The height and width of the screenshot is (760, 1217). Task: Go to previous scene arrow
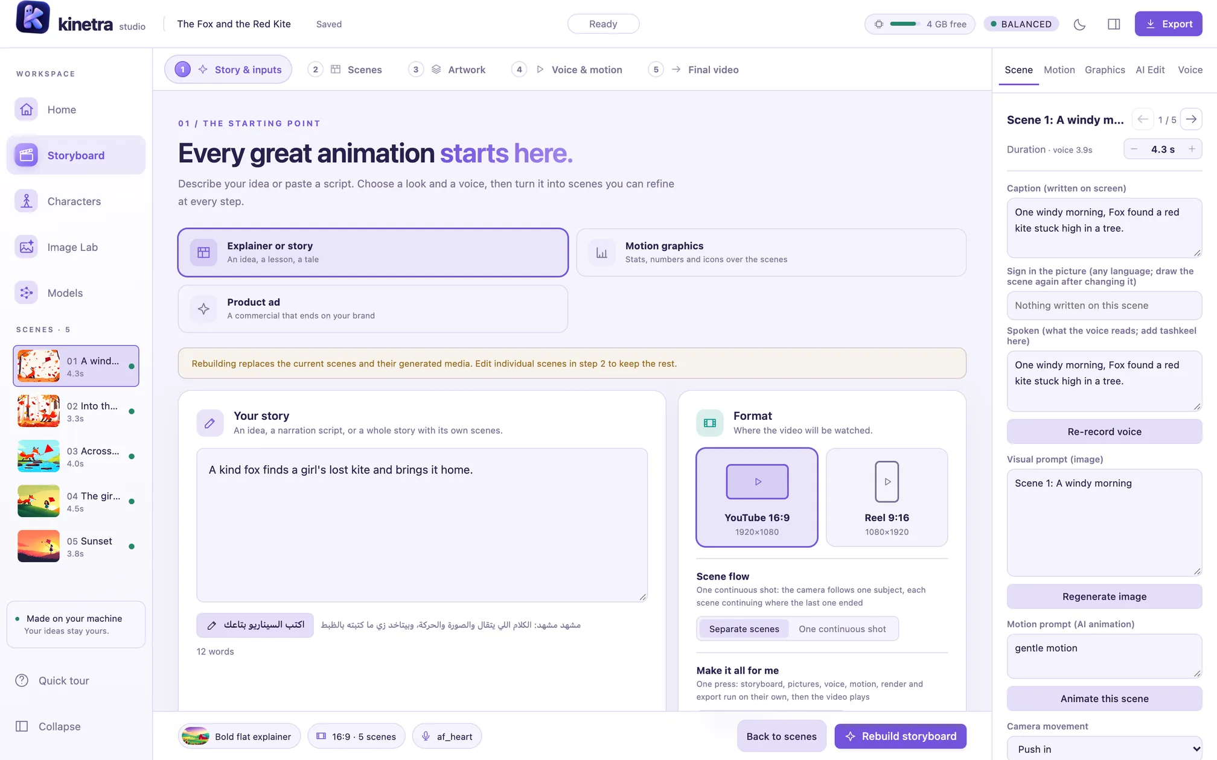[1142, 119]
